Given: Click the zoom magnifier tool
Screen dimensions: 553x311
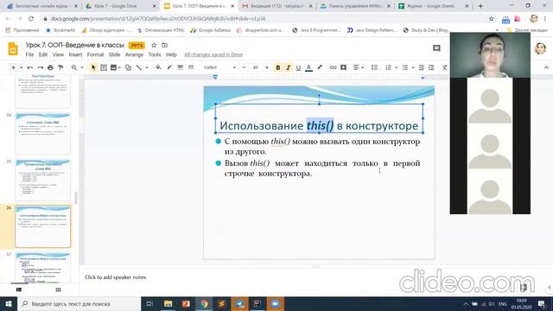Looking at the screenshot, I should coord(74,67).
